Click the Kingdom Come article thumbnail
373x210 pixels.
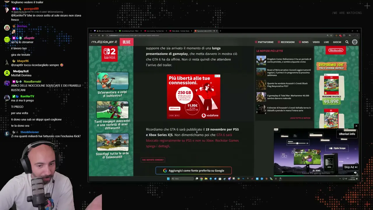(x=261, y=60)
